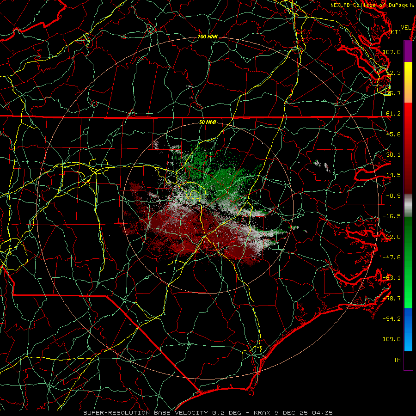Click the 50 NMI range ring label
Viewport: 416px width, 416px height.
(x=208, y=122)
